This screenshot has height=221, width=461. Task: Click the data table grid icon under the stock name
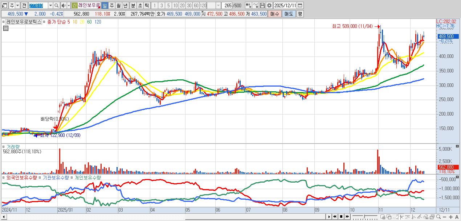point(5,28)
